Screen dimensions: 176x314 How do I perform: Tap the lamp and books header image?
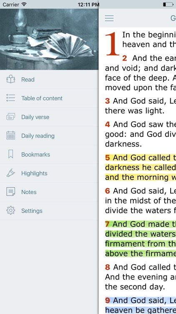point(49,39)
